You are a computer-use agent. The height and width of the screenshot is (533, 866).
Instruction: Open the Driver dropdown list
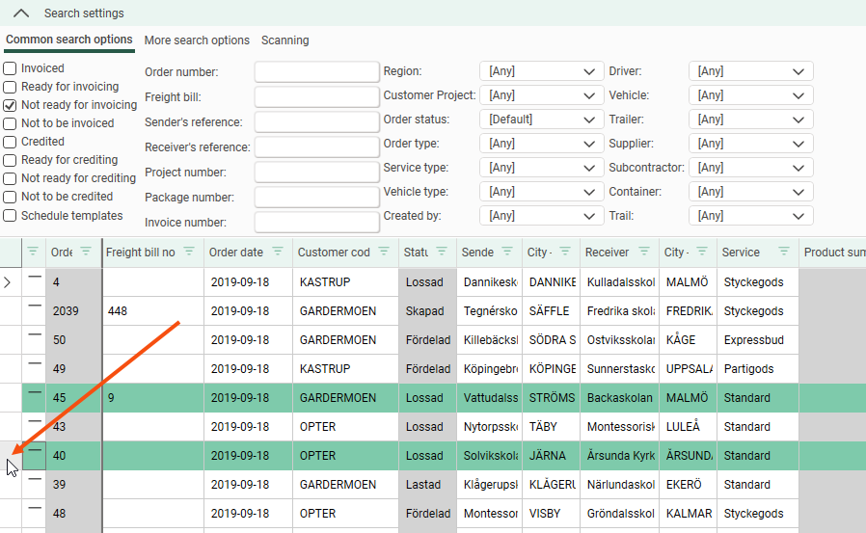point(750,71)
